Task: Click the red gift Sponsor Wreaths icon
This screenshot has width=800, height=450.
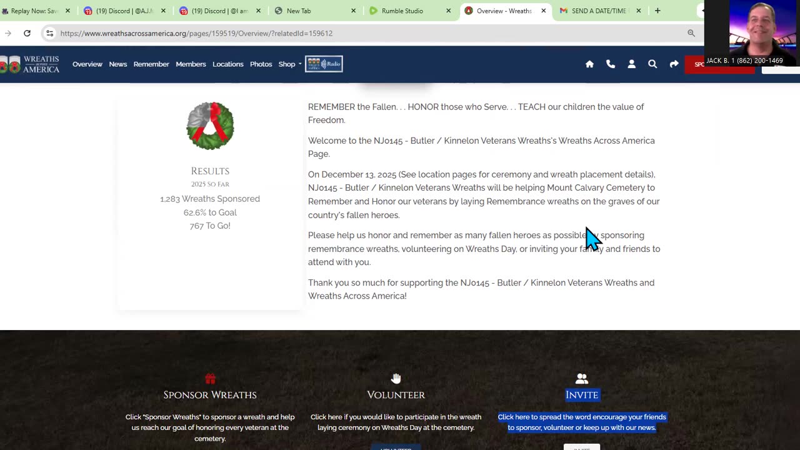Action: pyautogui.click(x=210, y=379)
